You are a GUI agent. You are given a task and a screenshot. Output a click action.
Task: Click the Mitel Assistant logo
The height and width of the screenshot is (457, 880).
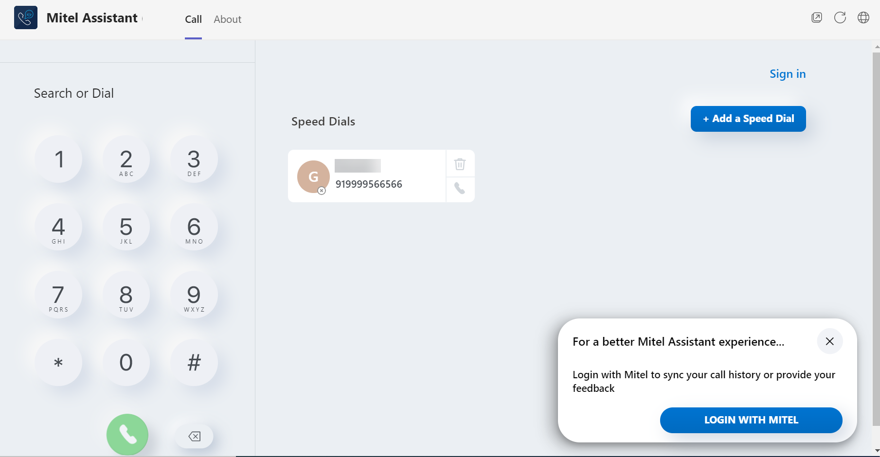25,17
